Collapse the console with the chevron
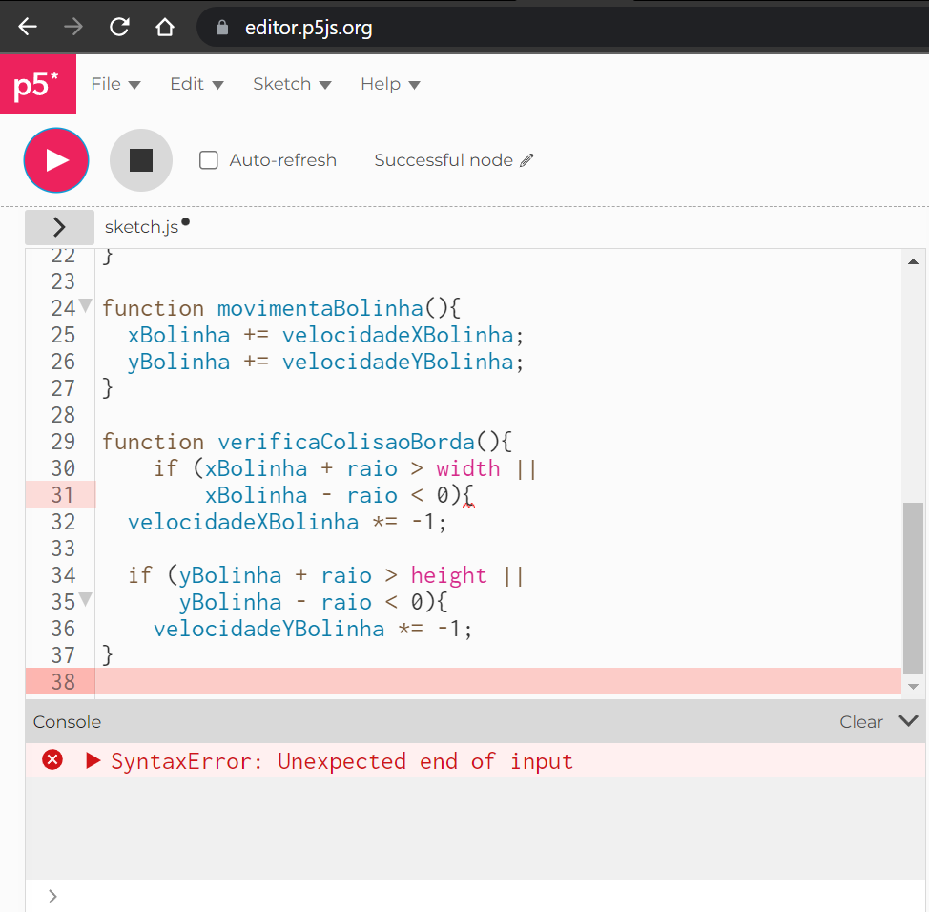Screen dimensions: 929x912 pos(908,720)
